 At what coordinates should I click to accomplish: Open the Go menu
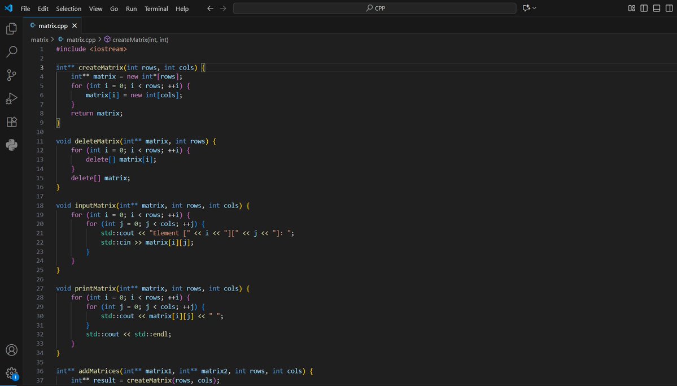tap(114, 8)
